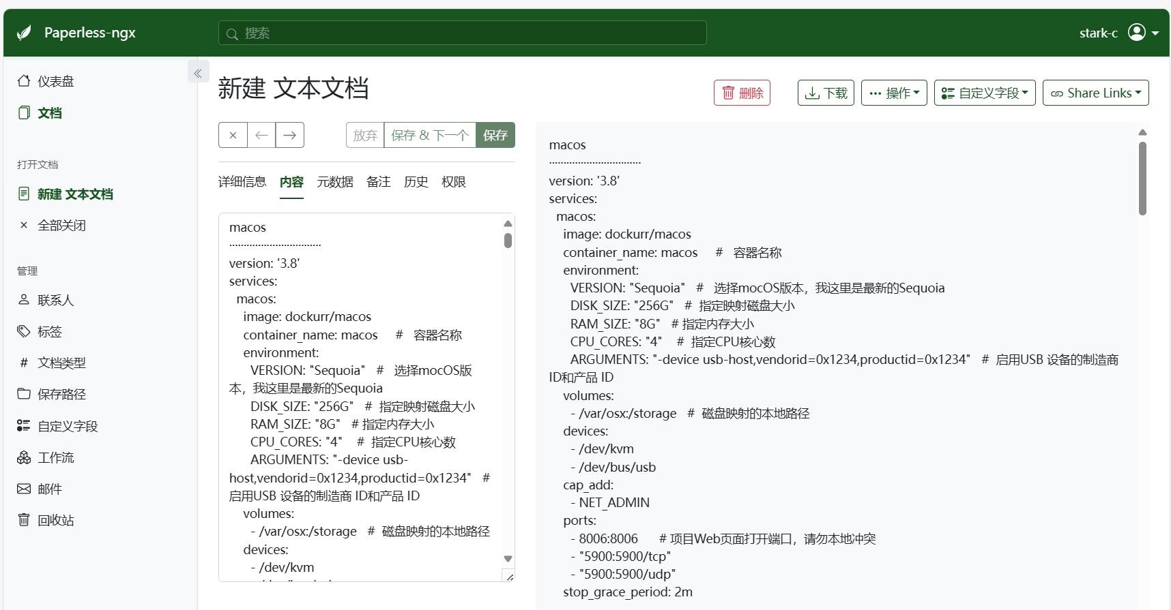
Task: Click content textarea scrollbar down arrow
Action: pyautogui.click(x=508, y=559)
